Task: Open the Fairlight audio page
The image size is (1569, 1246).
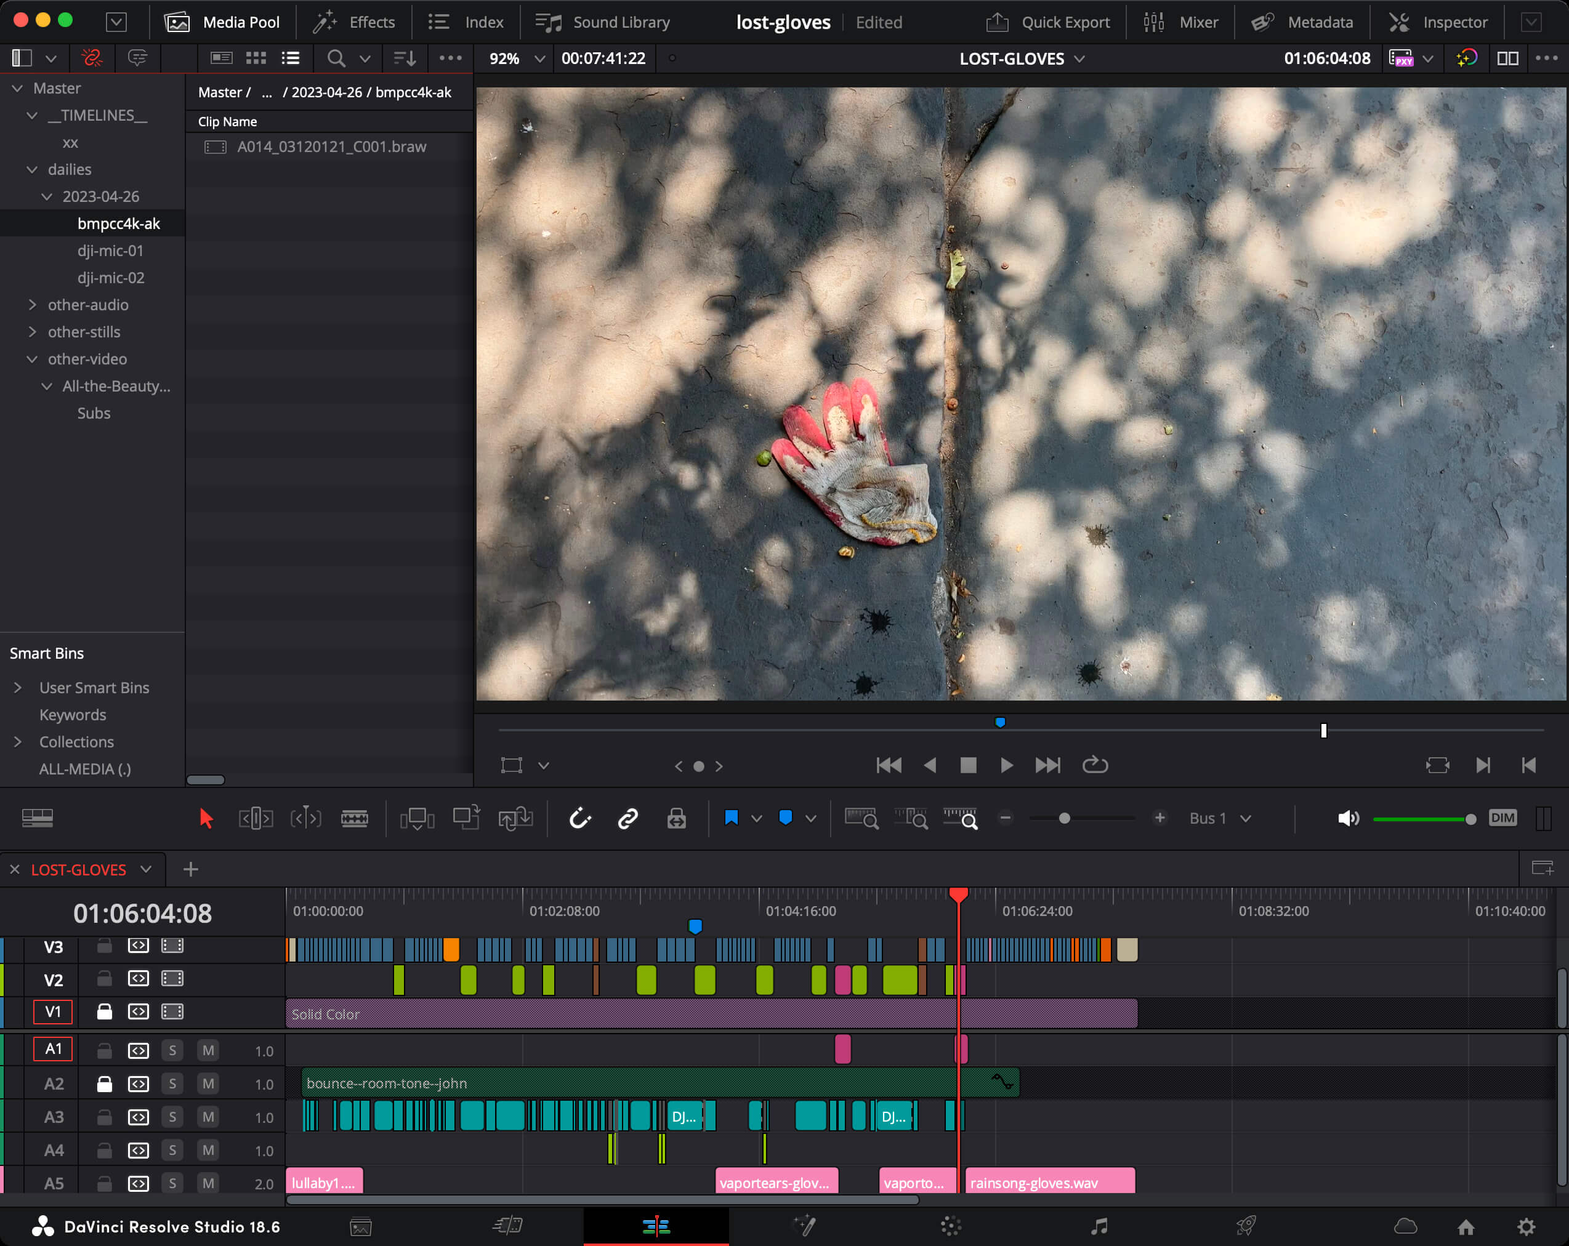Action: click(x=1098, y=1226)
